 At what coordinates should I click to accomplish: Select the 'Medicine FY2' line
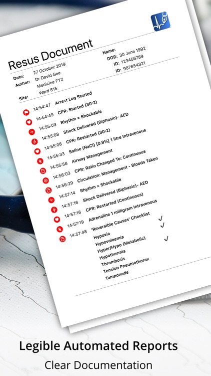click(x=50, y=83)
